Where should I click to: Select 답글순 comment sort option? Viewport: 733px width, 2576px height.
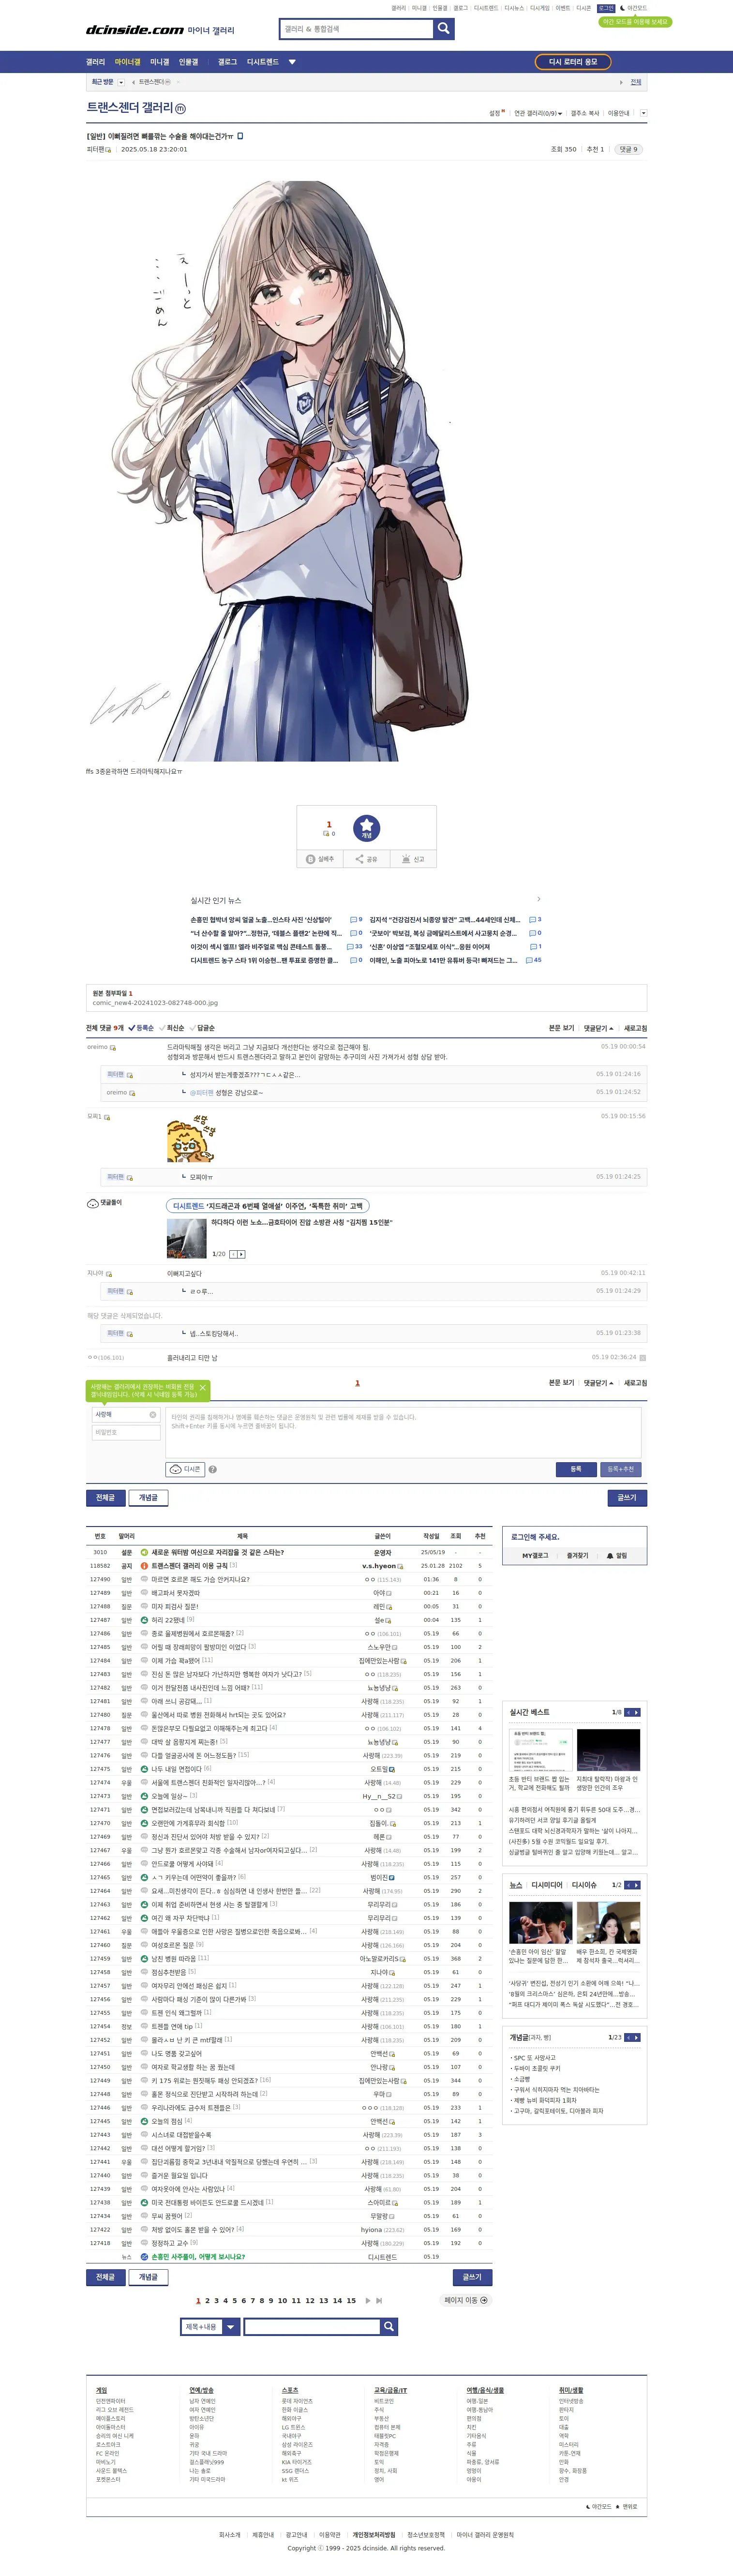(202, 1028)
